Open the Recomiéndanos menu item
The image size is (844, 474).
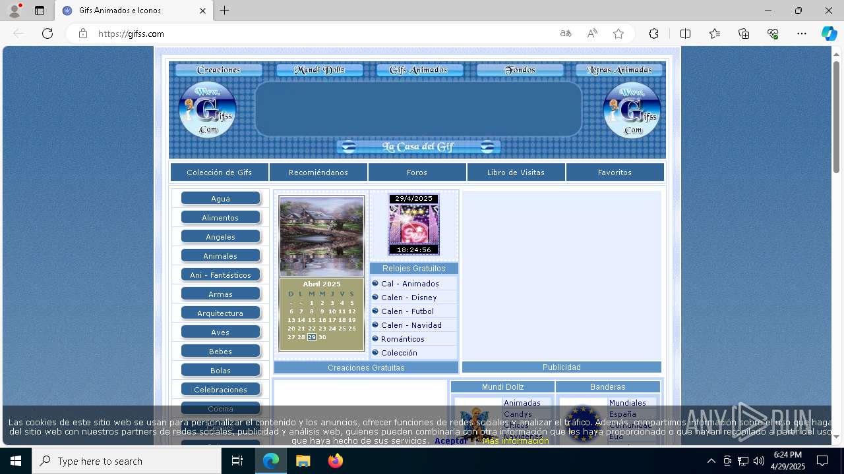click(318, 172)
